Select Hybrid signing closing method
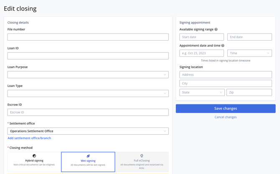 [x=34, y=162]
